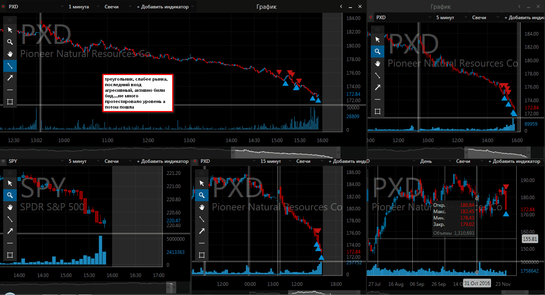Choose the hand pan tool in 15-minute PXD chart
The height and width of the screenshot is (295, 545).
202,207
